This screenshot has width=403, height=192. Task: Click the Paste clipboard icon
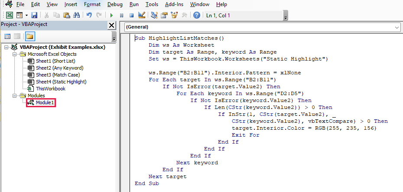point(67,16)
